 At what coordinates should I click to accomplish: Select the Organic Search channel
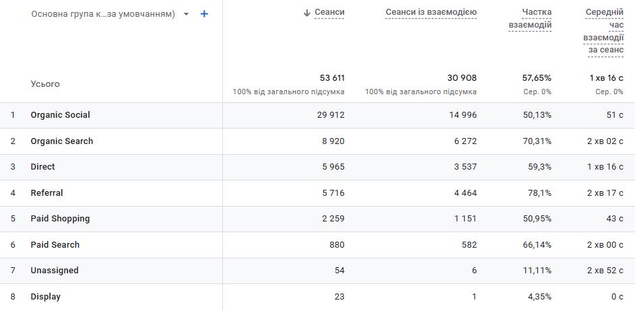(x=62, y=141)
